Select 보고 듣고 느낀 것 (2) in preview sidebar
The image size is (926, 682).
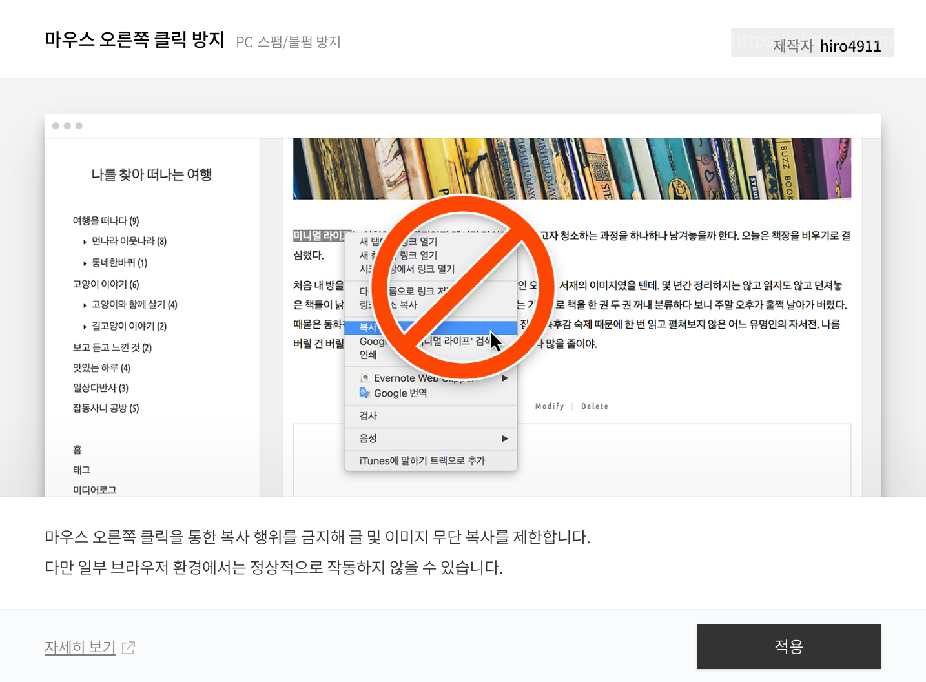tap(112, 347)
